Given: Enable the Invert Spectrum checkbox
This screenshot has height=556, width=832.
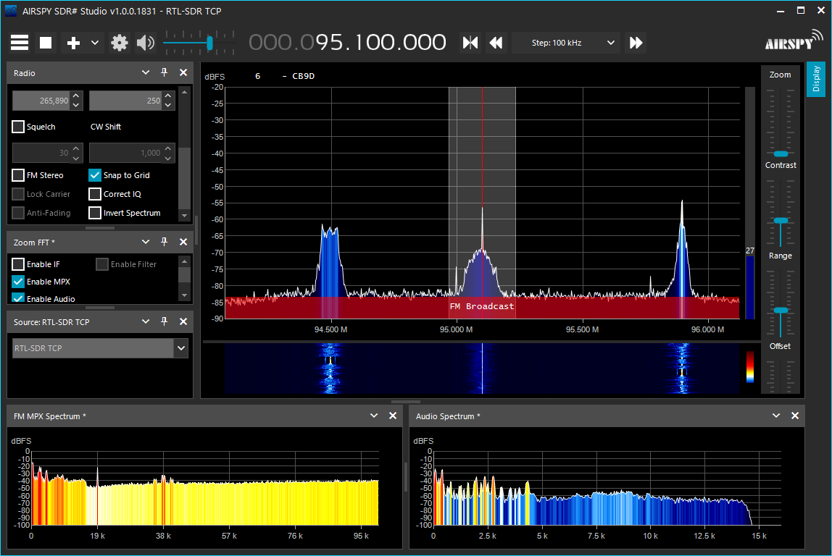Looking at the screenshot, I should (95, 213).
